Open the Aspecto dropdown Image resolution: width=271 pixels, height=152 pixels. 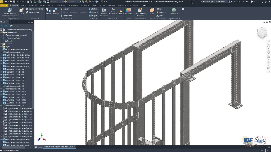point(74,2)
